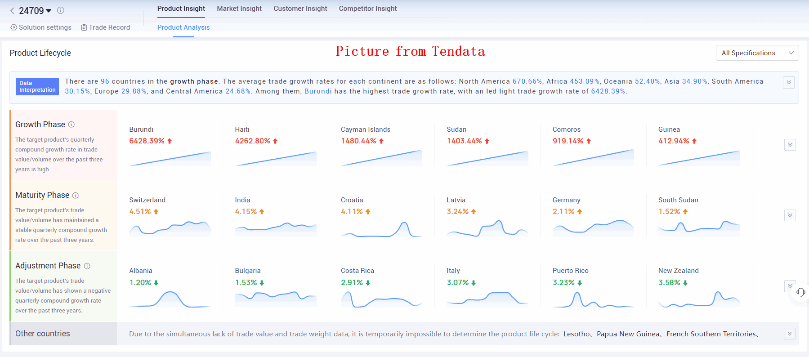Open the Burundi growth chart
Viewport: 809px width, 357px height.
170,159
